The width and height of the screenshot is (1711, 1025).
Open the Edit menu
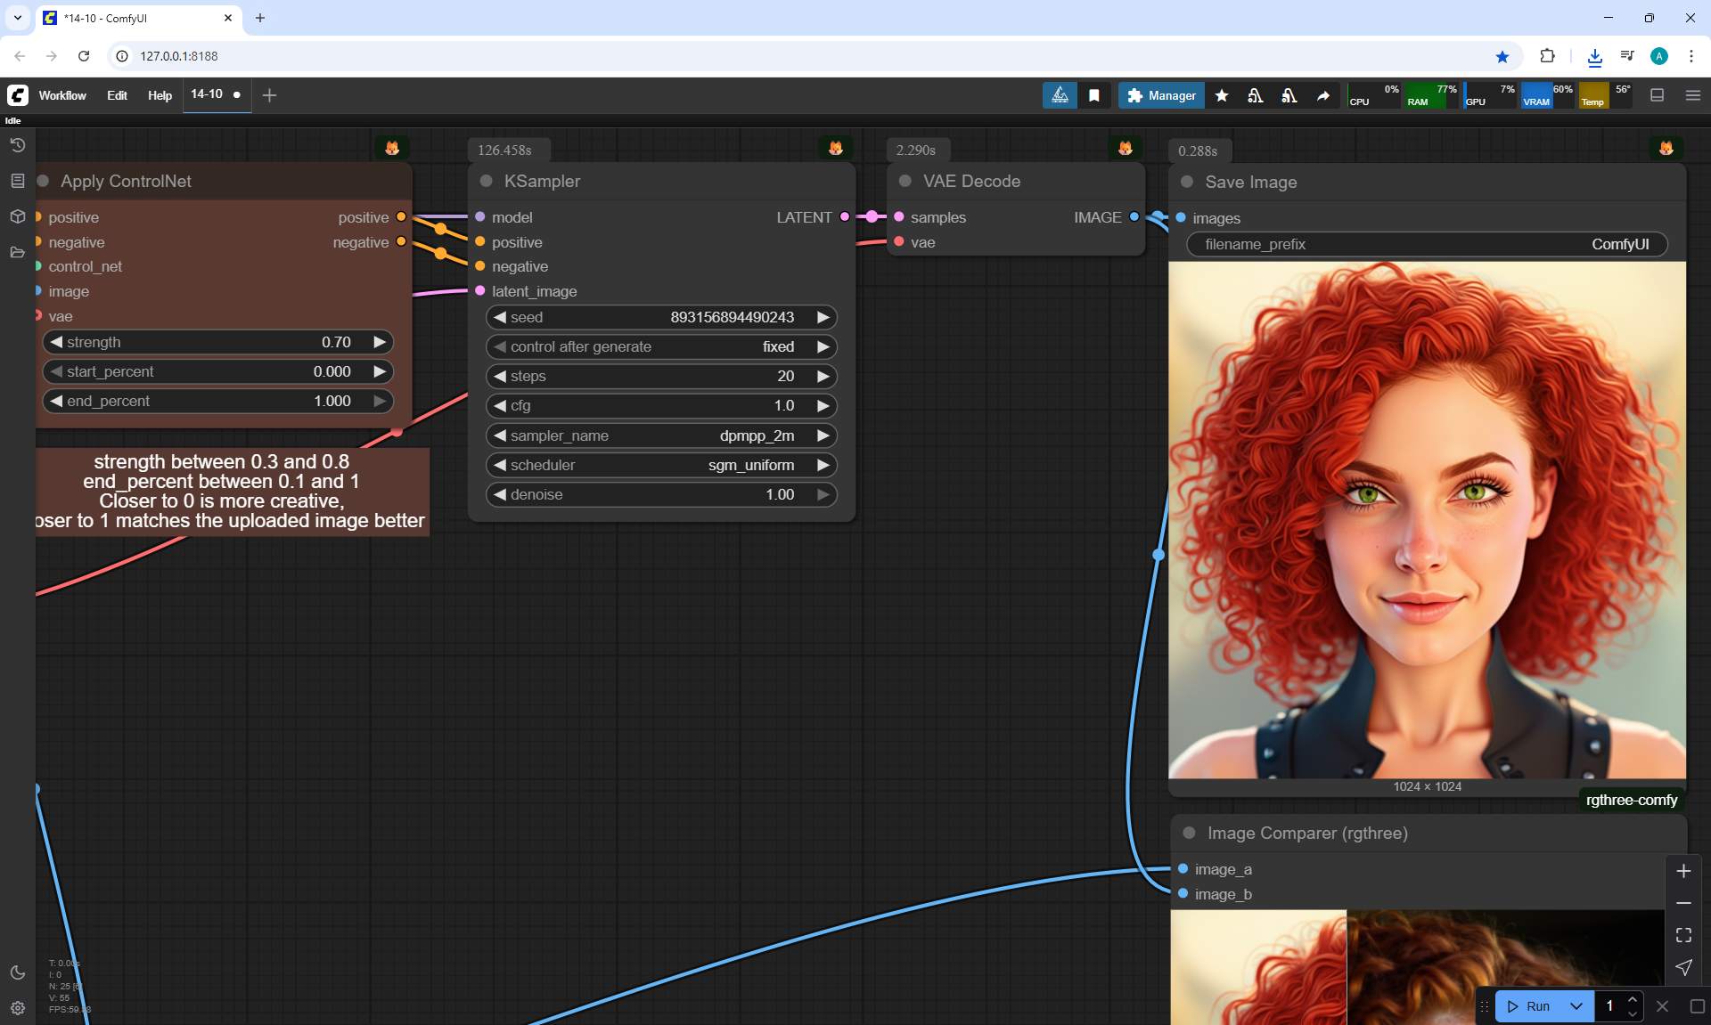click(x=117, y=95)
